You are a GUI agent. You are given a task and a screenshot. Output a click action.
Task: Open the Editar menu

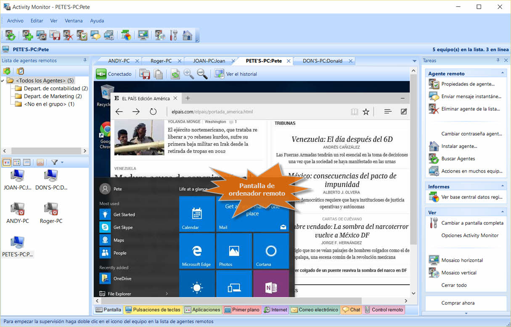[x=37, y=21]
